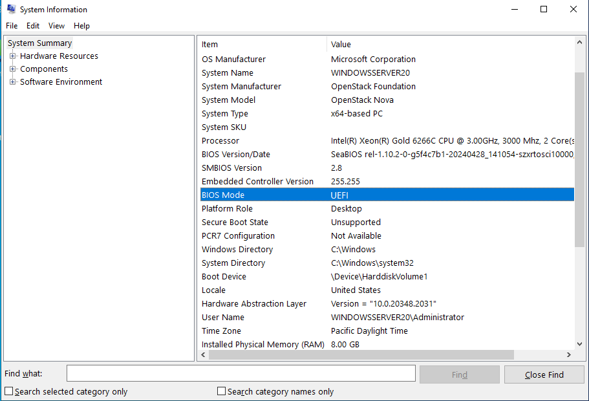Screen dimensions: 589x401
Task: Open the View menu
Action: click(x=56, y=26)
